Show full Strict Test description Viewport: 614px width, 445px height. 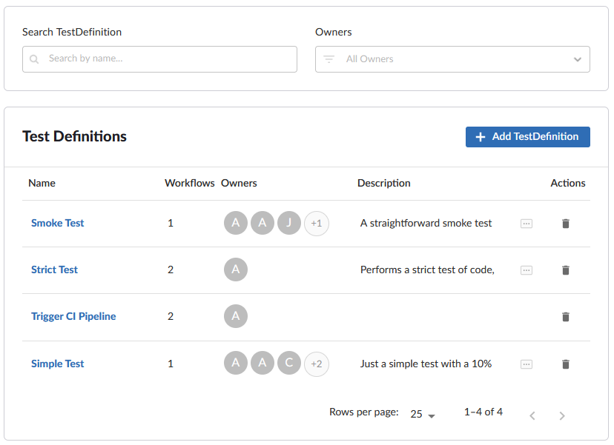point(526,270)
